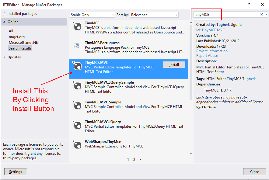
Task: Select the WebSharper.TinyMce package title
Action: [103, 142]
